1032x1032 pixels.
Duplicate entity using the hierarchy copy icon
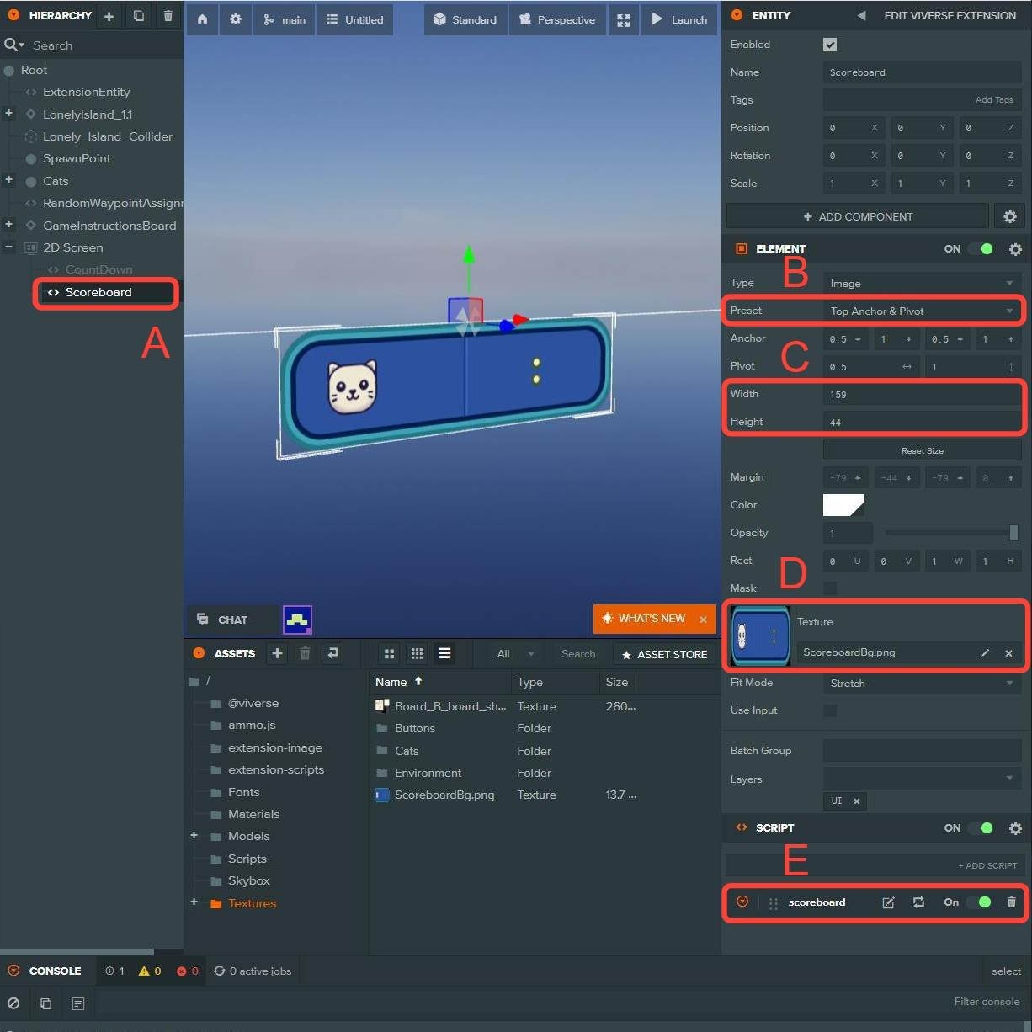[139, 16]
